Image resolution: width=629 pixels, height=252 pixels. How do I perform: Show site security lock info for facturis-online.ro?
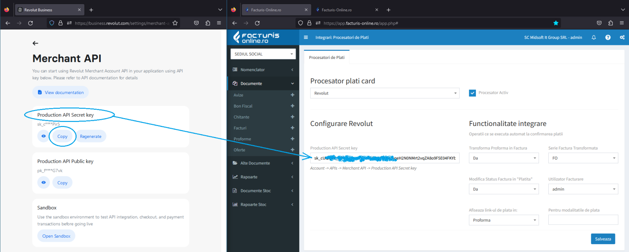(309, 23)
